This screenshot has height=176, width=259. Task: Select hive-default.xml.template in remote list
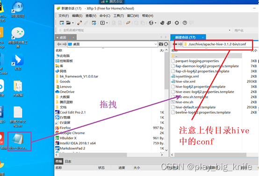[195, 107]
